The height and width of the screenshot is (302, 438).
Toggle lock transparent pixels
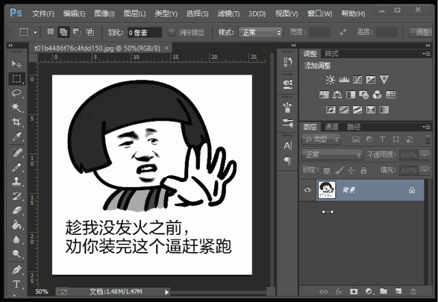point(326,171)
